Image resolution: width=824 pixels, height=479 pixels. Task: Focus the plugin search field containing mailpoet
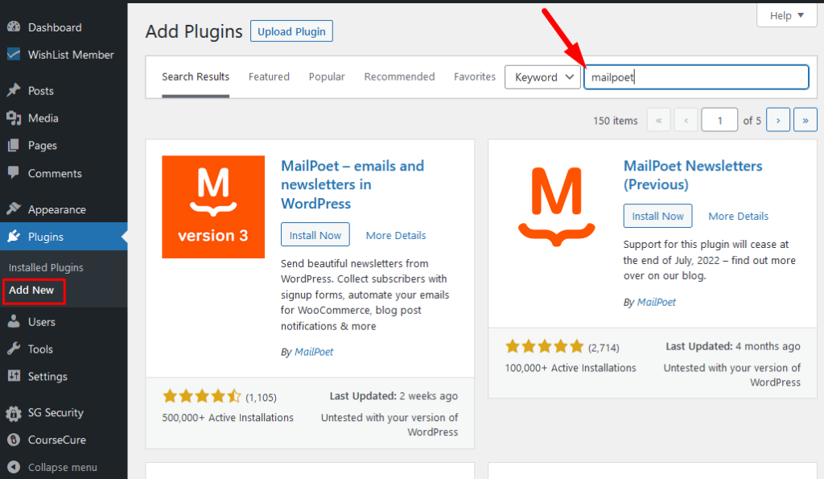click(696, 77)
